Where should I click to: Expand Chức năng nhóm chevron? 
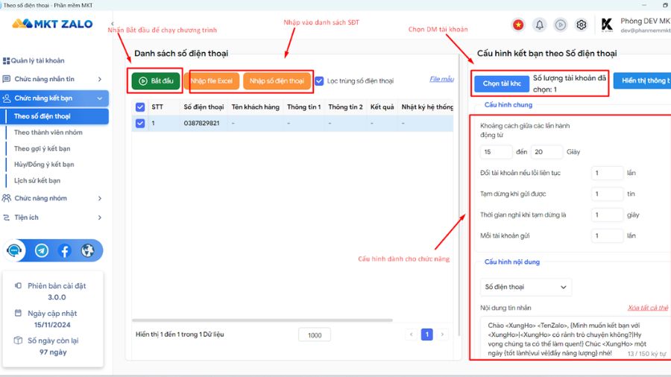[x=100, y=198]
